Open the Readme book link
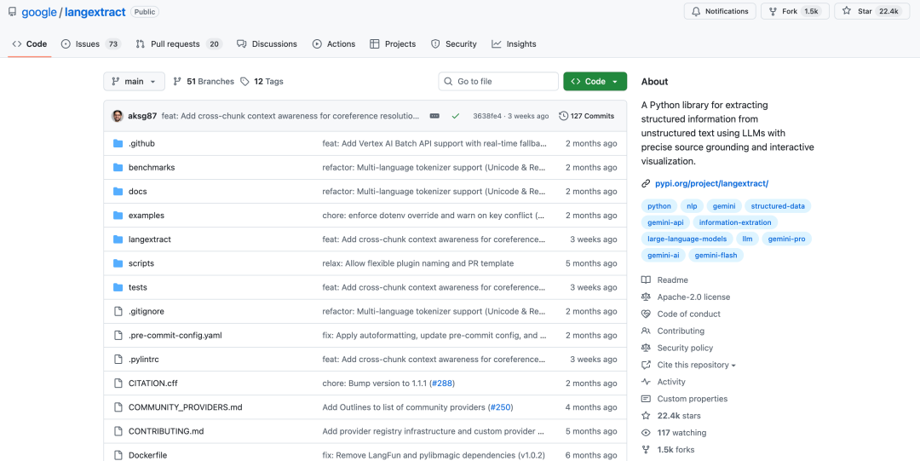 click(672, 279)
